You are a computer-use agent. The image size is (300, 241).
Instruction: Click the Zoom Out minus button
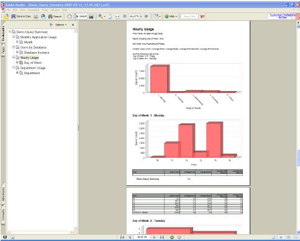[x=125, y=16]
